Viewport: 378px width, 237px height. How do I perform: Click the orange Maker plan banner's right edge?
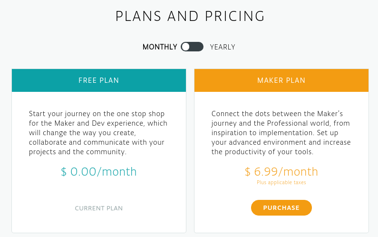[366, 80]
